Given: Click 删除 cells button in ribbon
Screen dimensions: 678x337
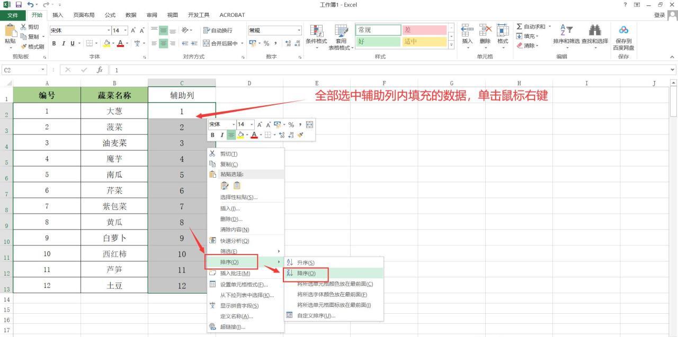Looking at the screenshot, I should point(485,37).
